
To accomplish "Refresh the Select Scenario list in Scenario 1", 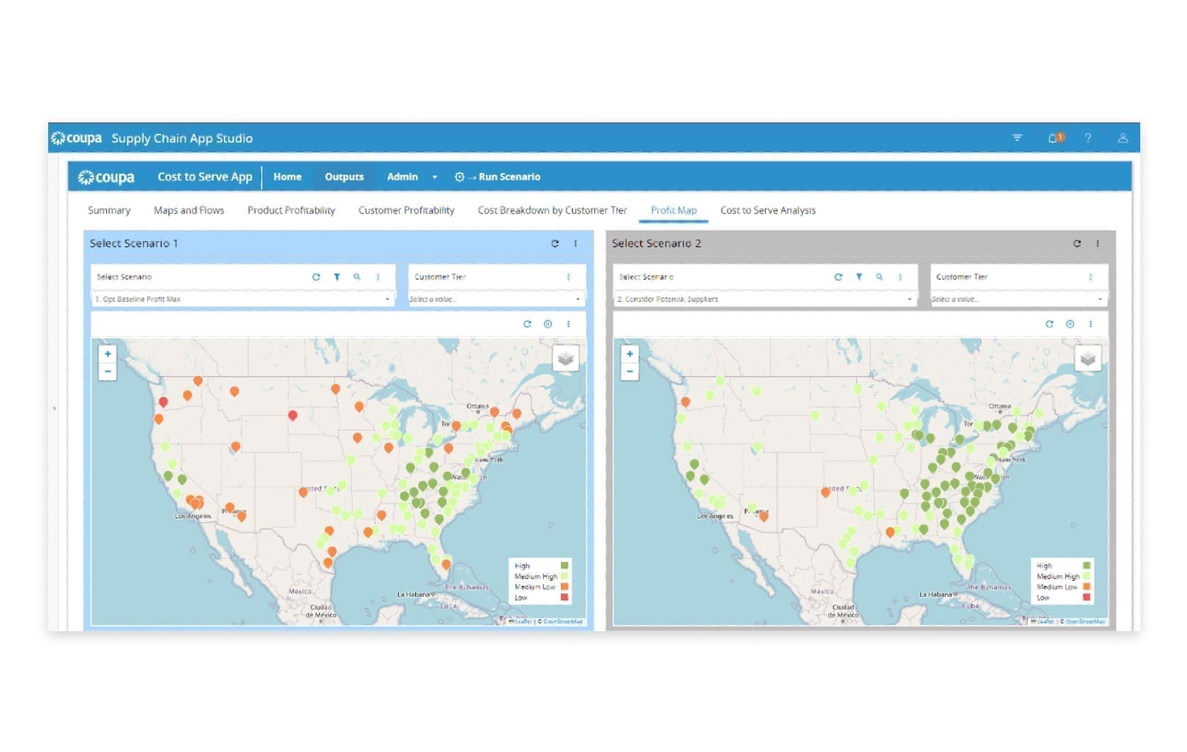I will (x=317, y=278).
